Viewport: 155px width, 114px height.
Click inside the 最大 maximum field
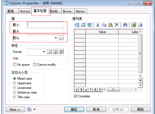pos(45,31)
